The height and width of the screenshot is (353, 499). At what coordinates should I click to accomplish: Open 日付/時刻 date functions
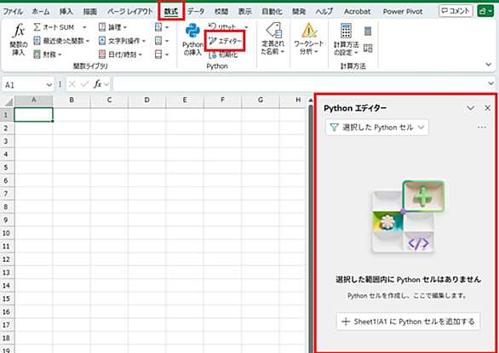(120, 54)
